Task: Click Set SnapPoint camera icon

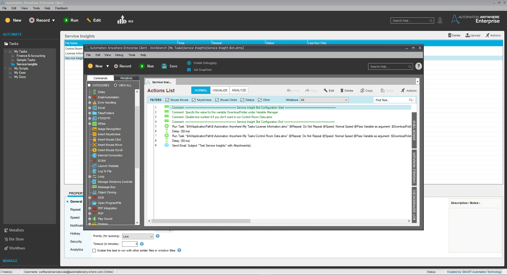Action: [x=189, y=70]
